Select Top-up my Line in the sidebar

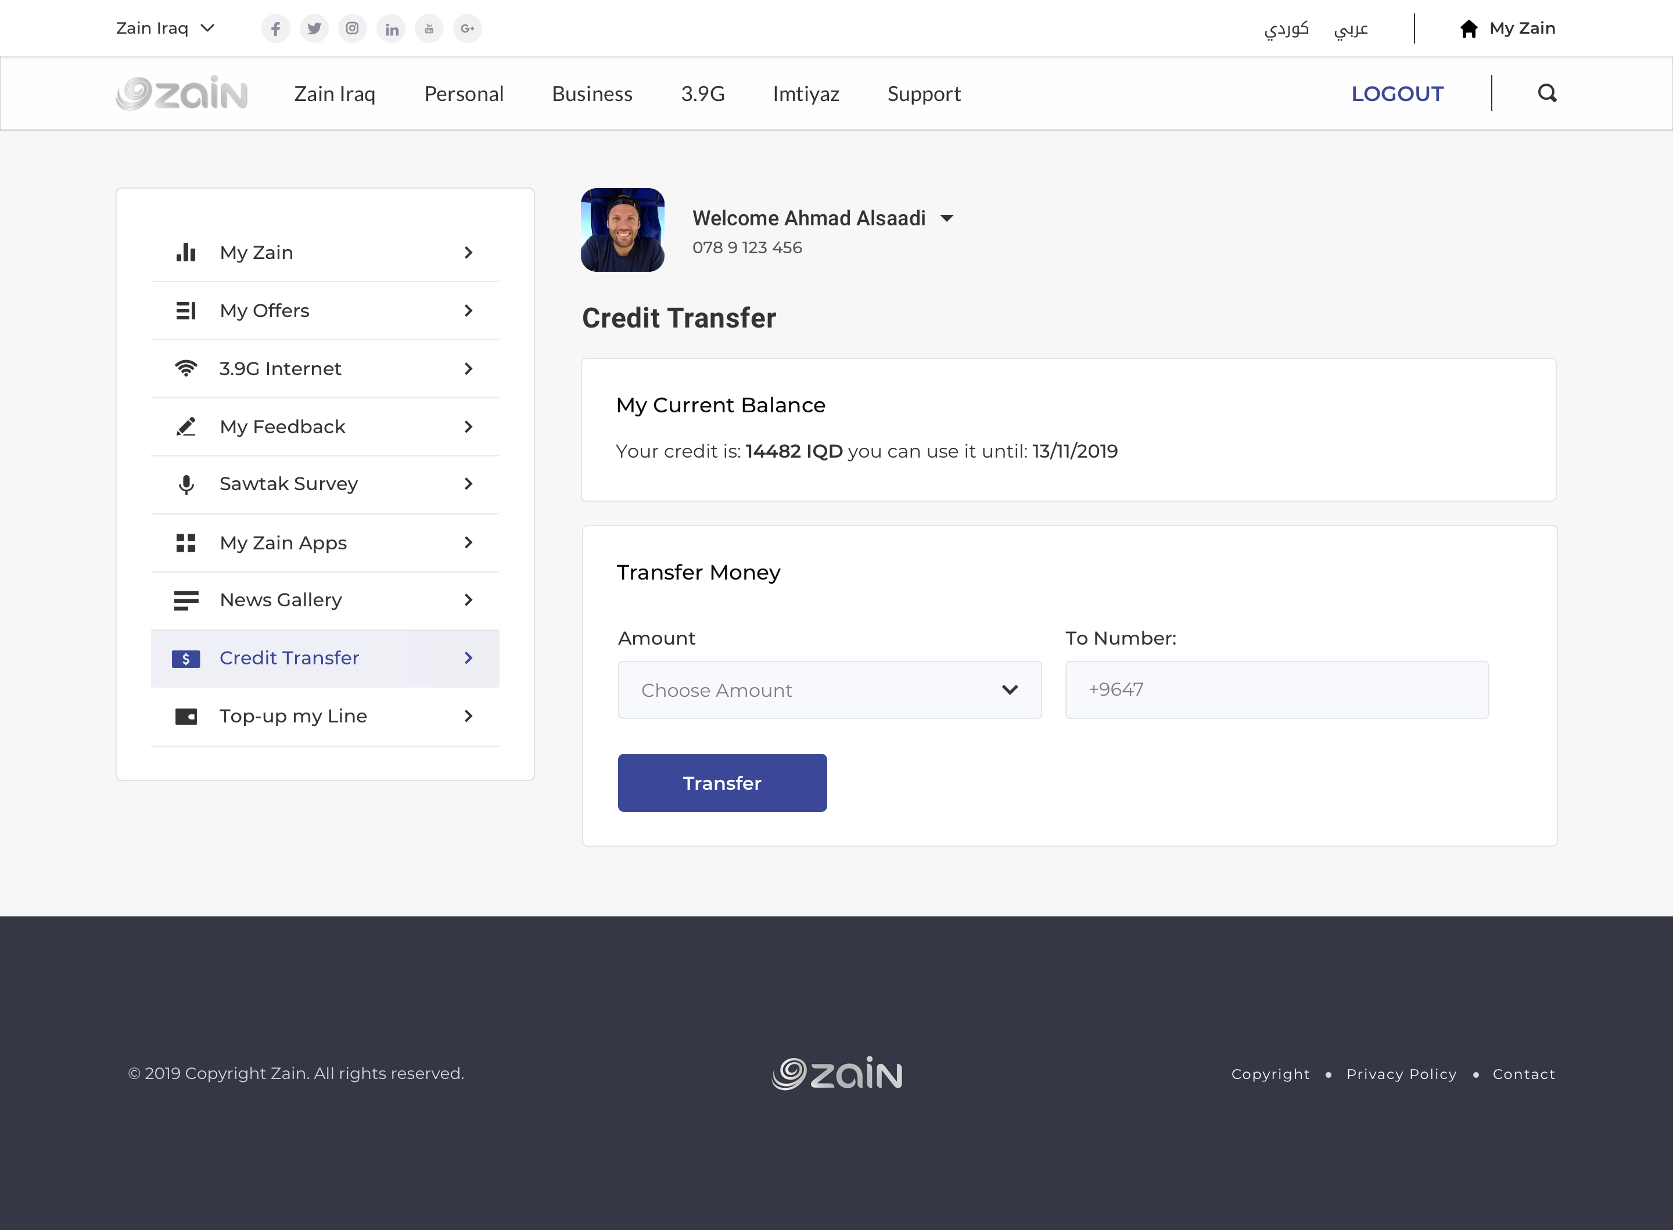pos(325,716)
